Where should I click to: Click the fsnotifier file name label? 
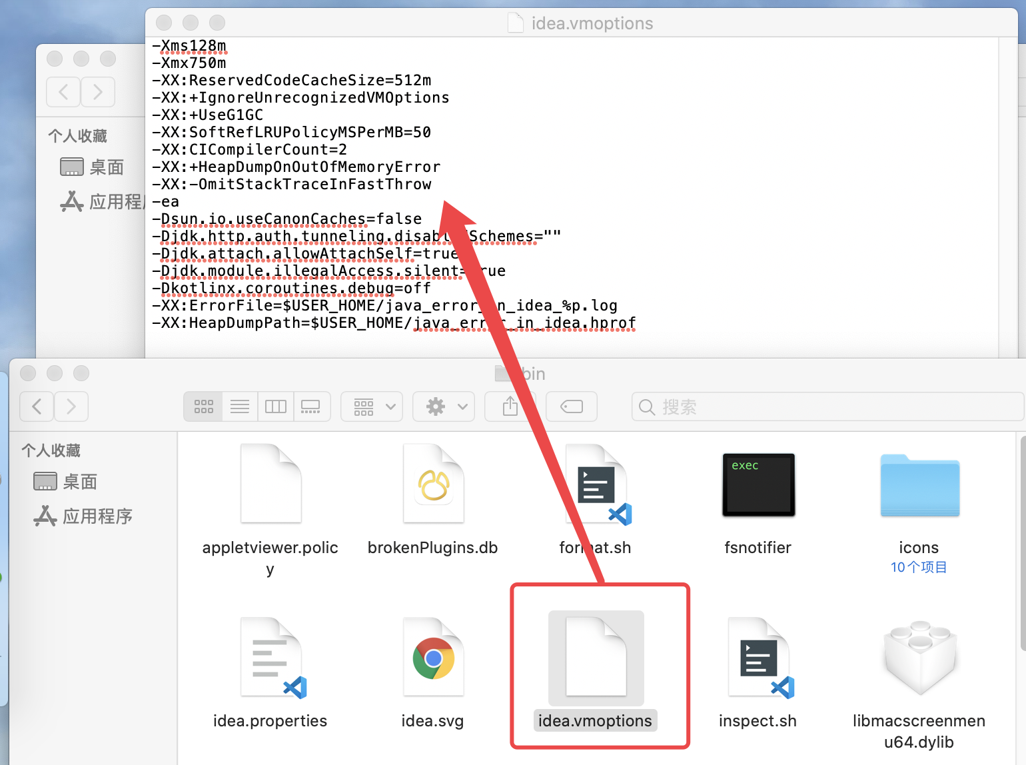coord(758,548)
